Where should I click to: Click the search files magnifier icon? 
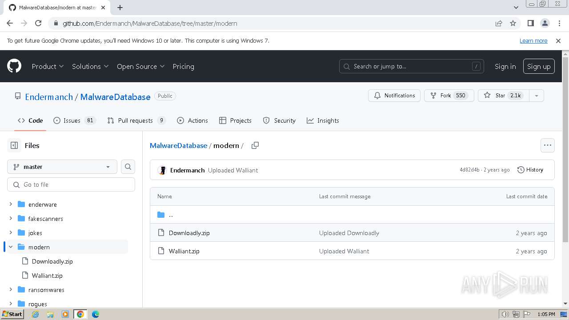click(x=128, y=167)
